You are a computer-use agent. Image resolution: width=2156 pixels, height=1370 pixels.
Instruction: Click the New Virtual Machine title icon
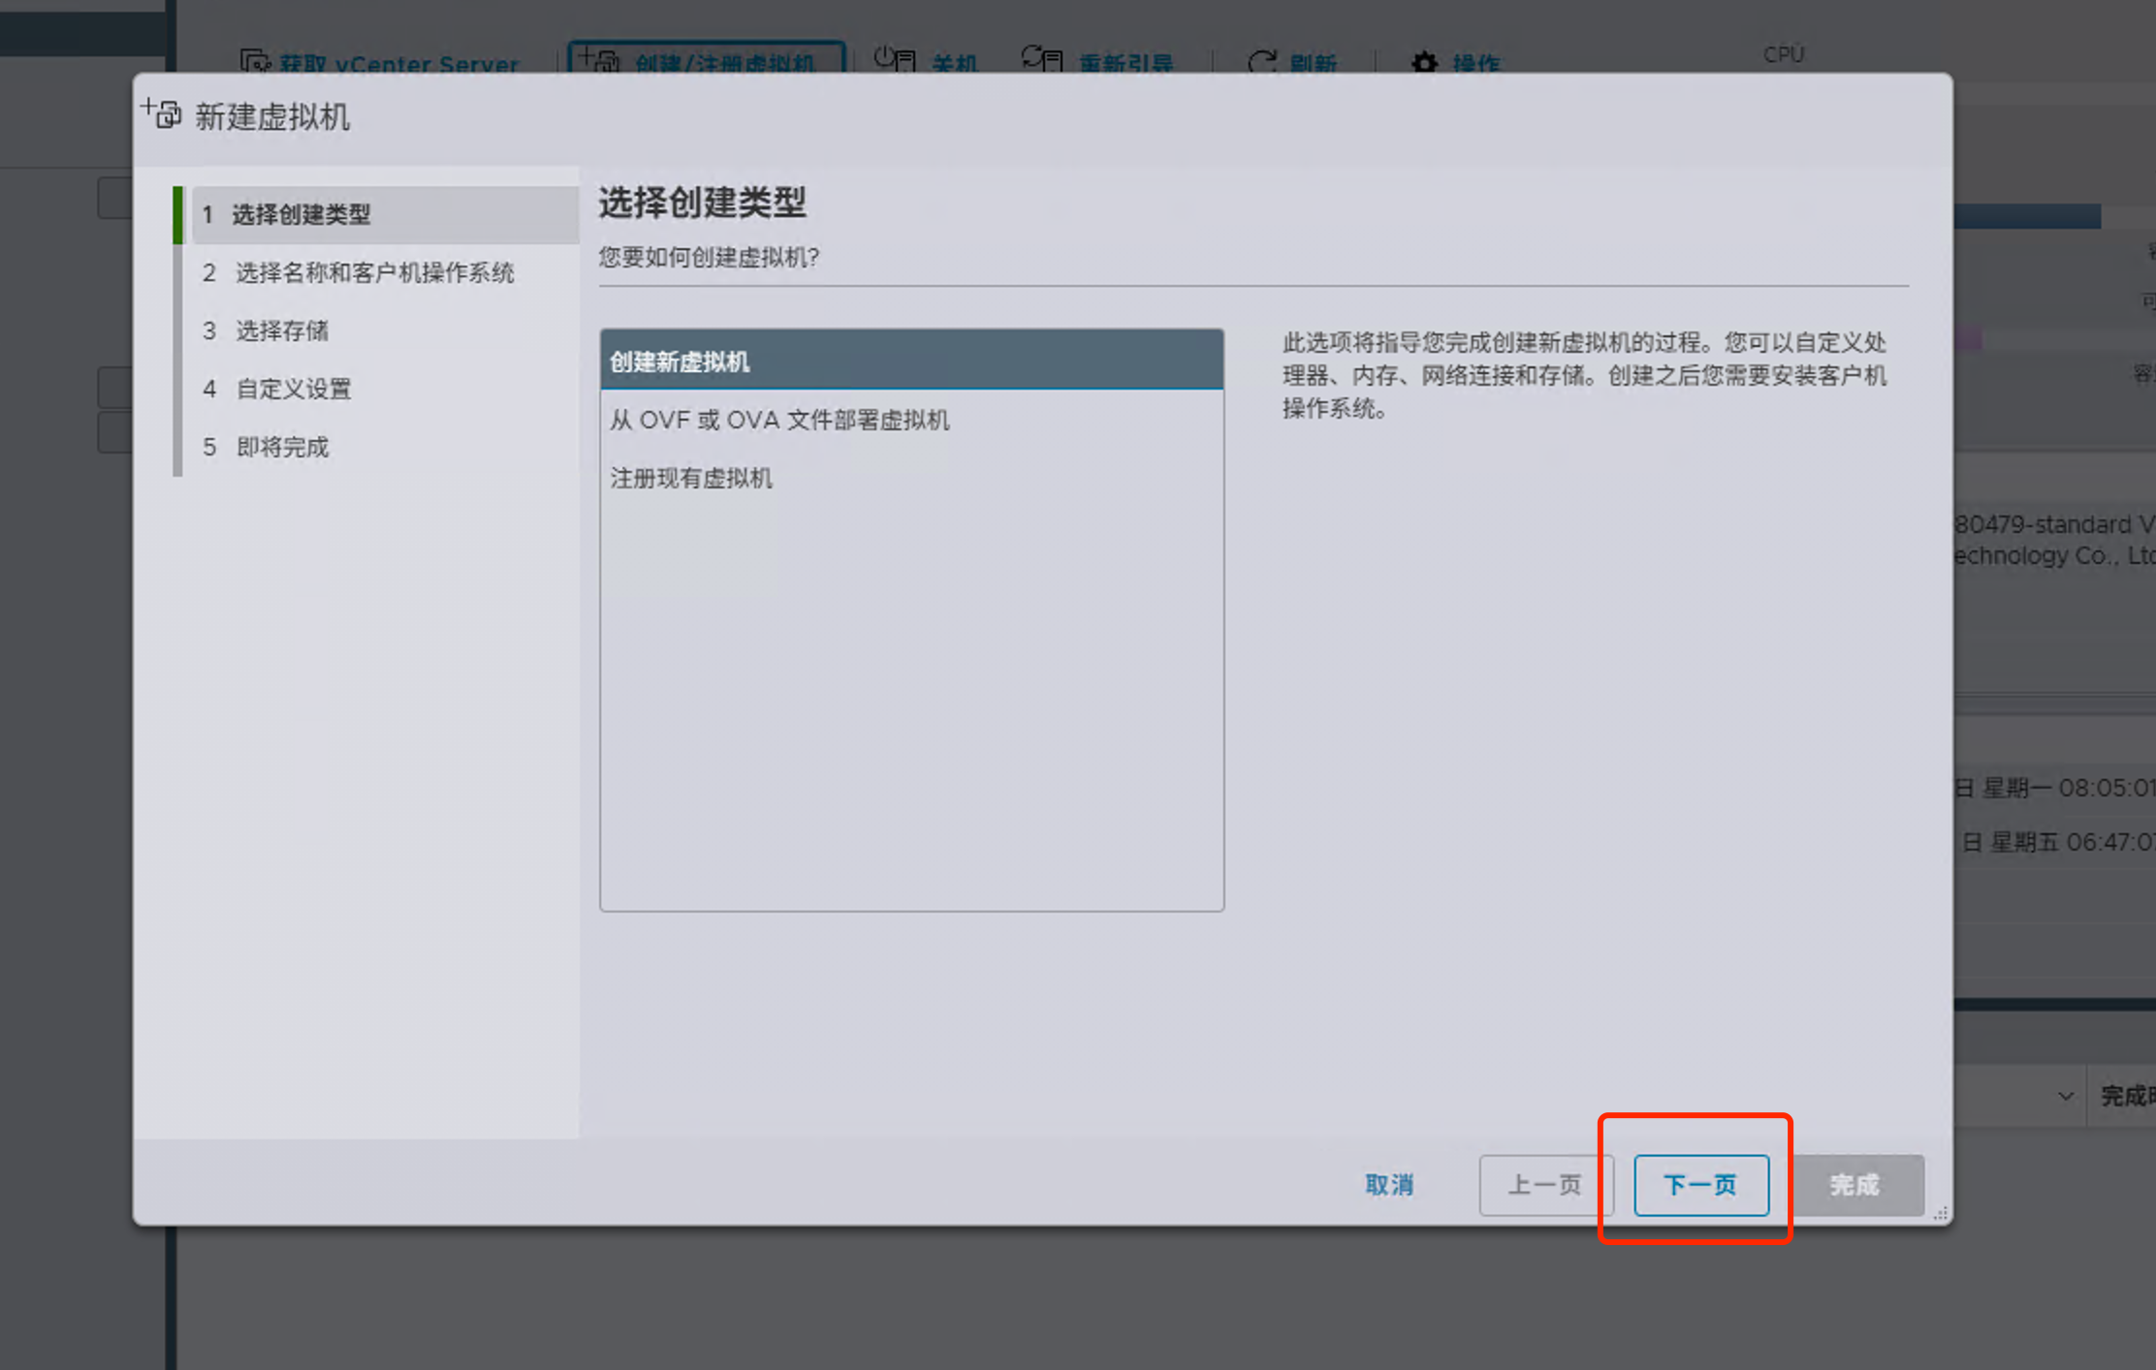162,113
